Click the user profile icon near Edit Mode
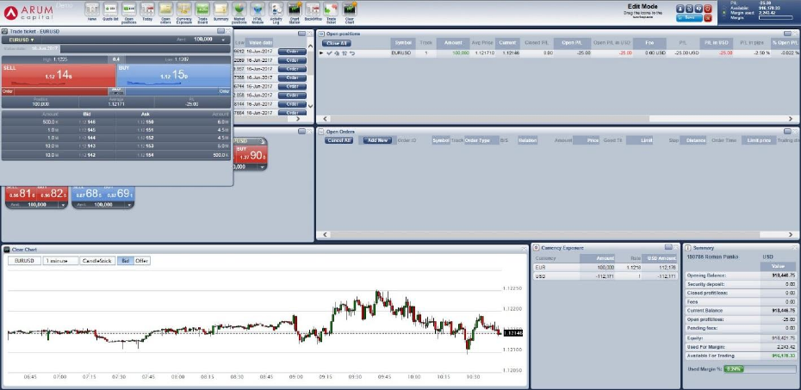Screen dimensions: 801x390 coord(680,9)
